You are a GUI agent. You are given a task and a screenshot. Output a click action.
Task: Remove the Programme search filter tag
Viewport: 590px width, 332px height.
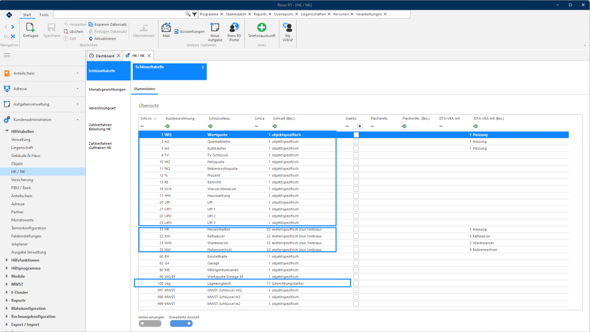coord(222,14)
